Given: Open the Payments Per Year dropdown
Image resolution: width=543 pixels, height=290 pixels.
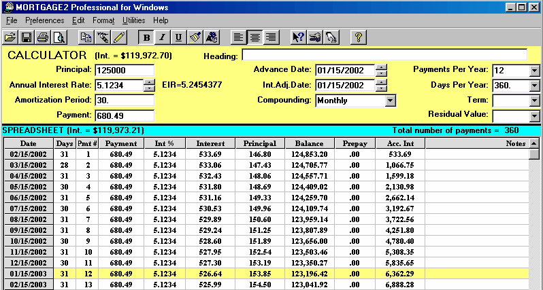Looking at the screenshot, I should pyautogui.click(x=533, y=70).
